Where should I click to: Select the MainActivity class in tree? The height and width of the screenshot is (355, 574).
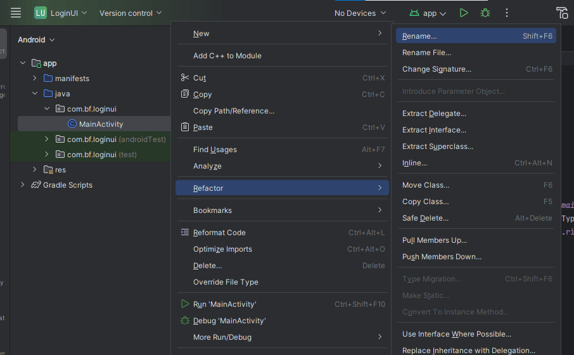pos(101,124)
